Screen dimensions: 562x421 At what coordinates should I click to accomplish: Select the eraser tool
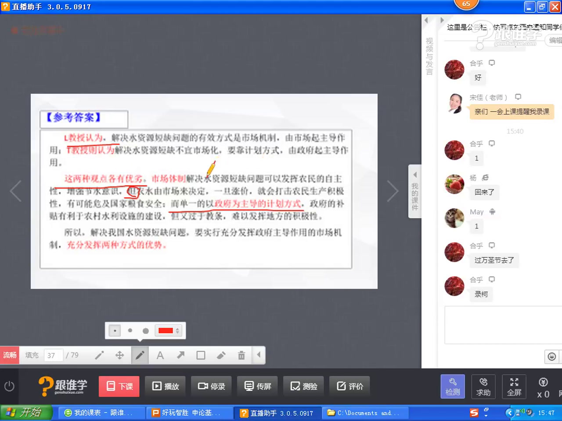[x=221, y=355]
